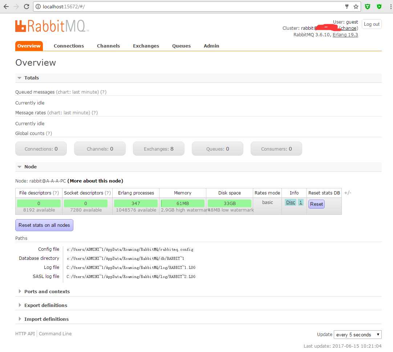Screen dimensions: 393x352
Task: Go to the Queues tab
Action: click(181, 46)
